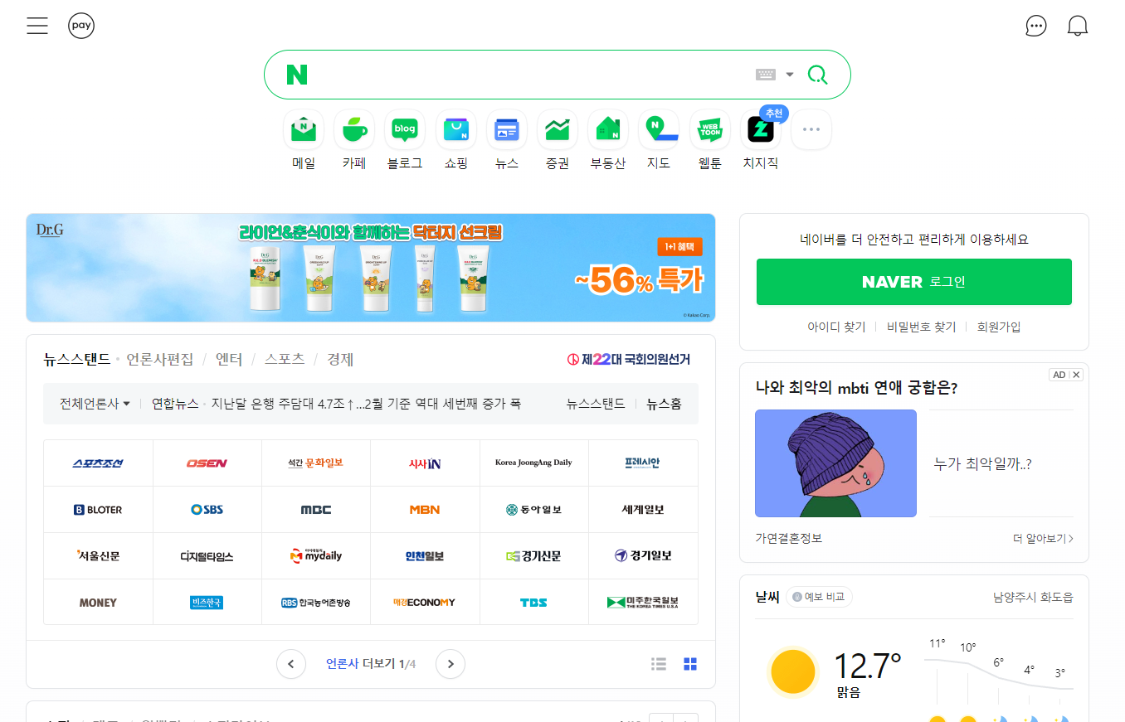Select the 스포츠 tab
The width and height of the screenshot is (1125, 722).
(285, 359)
